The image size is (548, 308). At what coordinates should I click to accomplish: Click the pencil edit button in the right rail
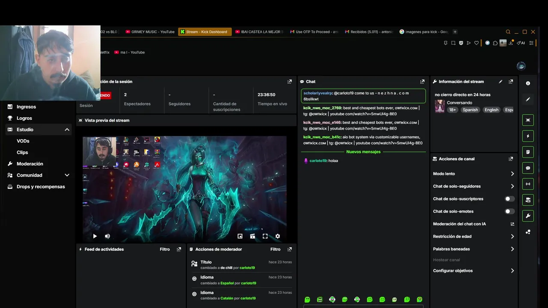tap(528, 99)
